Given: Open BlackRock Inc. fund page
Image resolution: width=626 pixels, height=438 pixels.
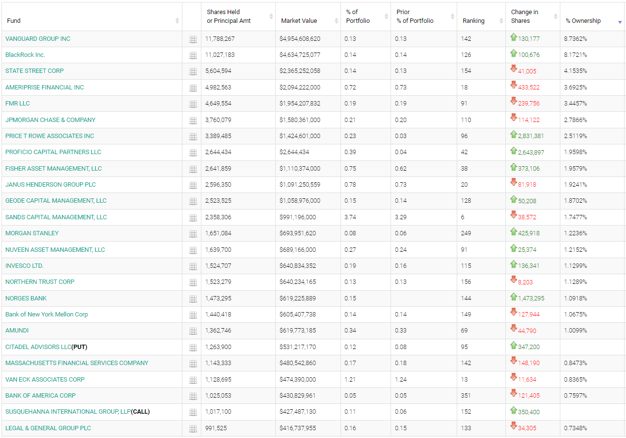Looking at the screenshot, I should (x=25, y=55).
